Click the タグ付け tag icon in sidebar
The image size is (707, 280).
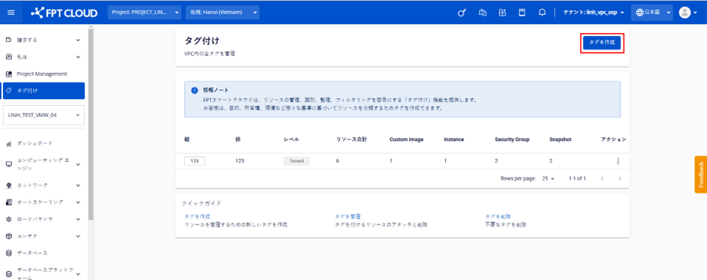pyautogui.click(x=8, y=91)
